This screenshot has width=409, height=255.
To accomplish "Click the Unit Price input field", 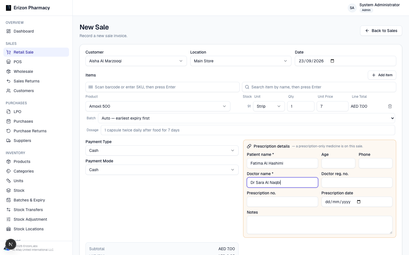I will [x=333, y=106].
